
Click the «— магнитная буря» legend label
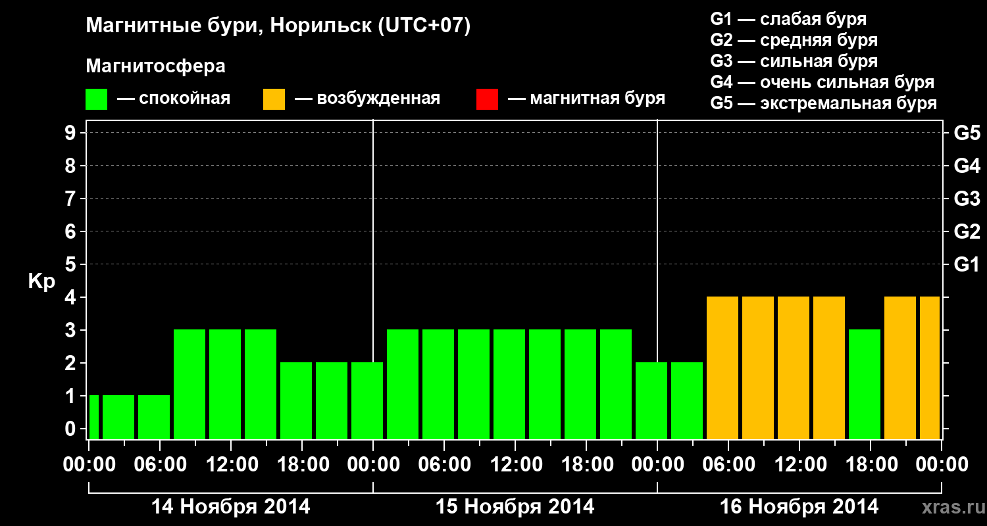[587, 99]
